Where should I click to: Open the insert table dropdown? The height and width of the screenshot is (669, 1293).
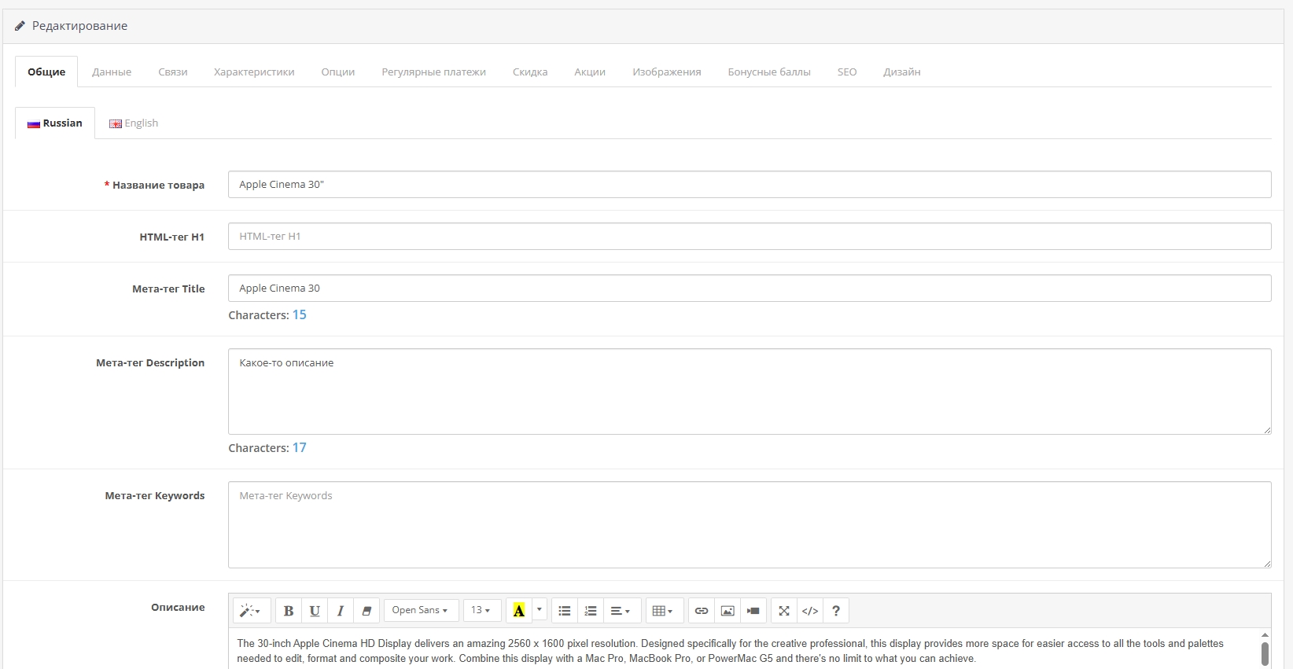click(664, 611)
